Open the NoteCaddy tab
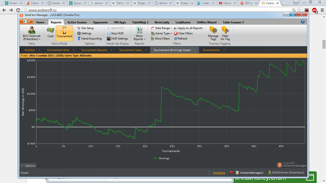Image resolution: width=326 pixels, height=183 pixels. click(x=162, y=22)
